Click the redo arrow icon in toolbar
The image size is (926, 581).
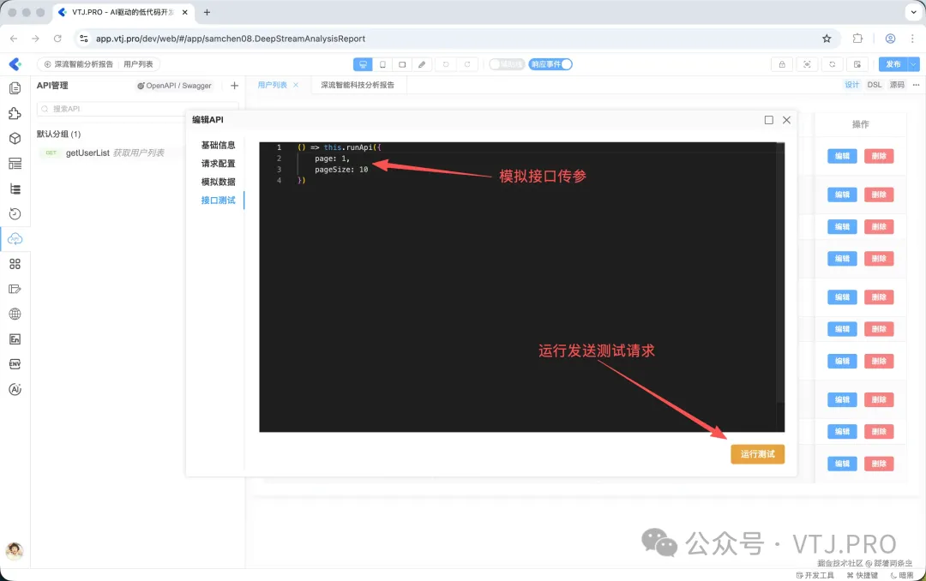pos(466,64)
